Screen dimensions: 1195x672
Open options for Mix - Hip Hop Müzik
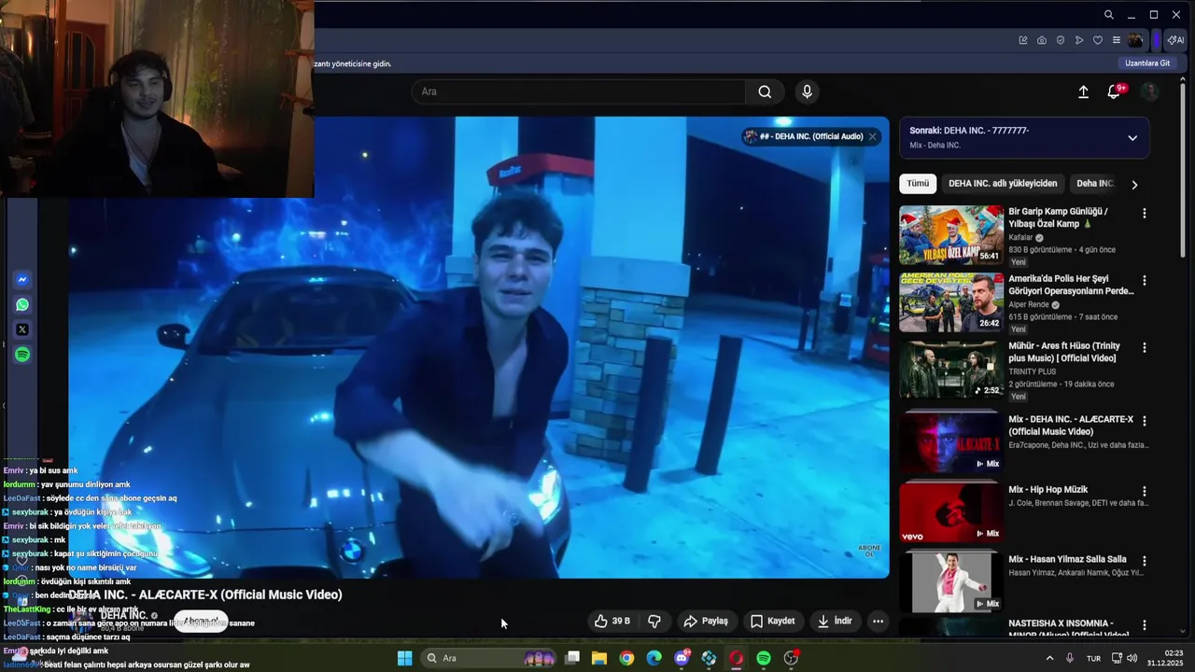point(1144,491)
